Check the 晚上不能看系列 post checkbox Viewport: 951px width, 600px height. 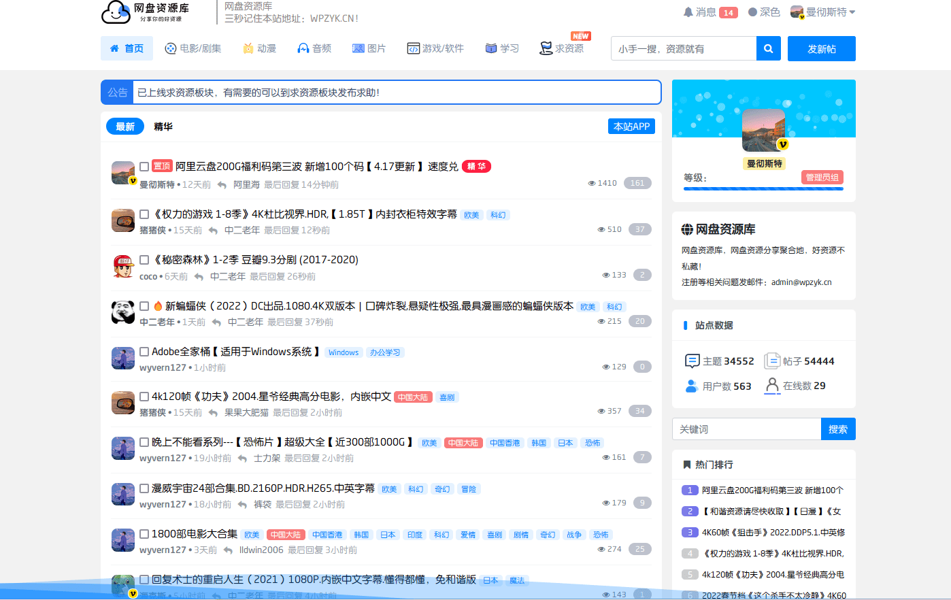144,442
